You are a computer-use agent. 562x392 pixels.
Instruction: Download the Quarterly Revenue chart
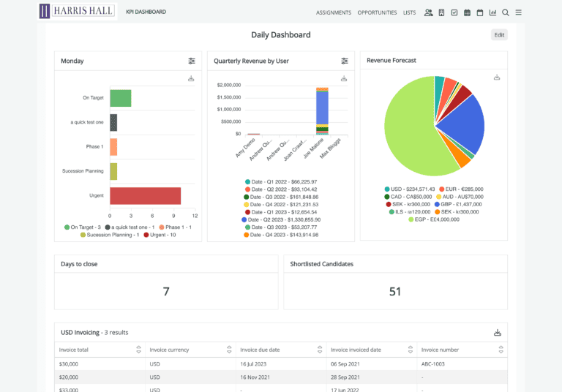click(344, 78)
